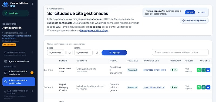Open Guía de esta pantalla
The height and width of the screenshot is (102, 216).
[x=194, y=21]
